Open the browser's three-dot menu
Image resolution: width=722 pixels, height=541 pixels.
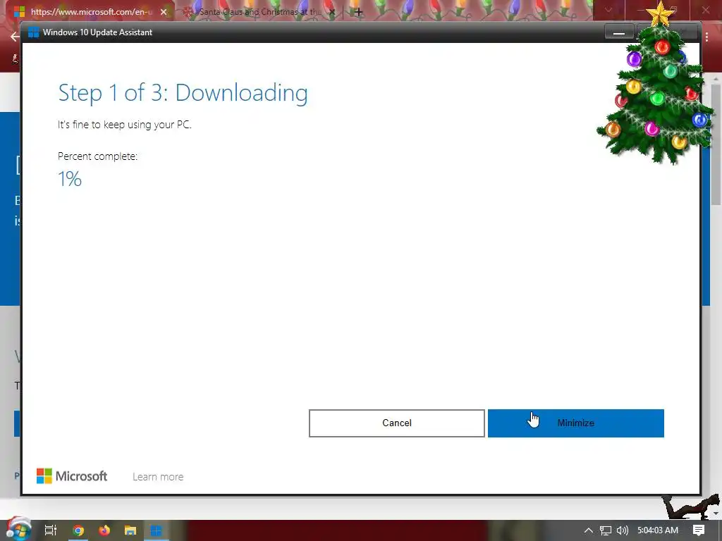(x=707, y=37)
